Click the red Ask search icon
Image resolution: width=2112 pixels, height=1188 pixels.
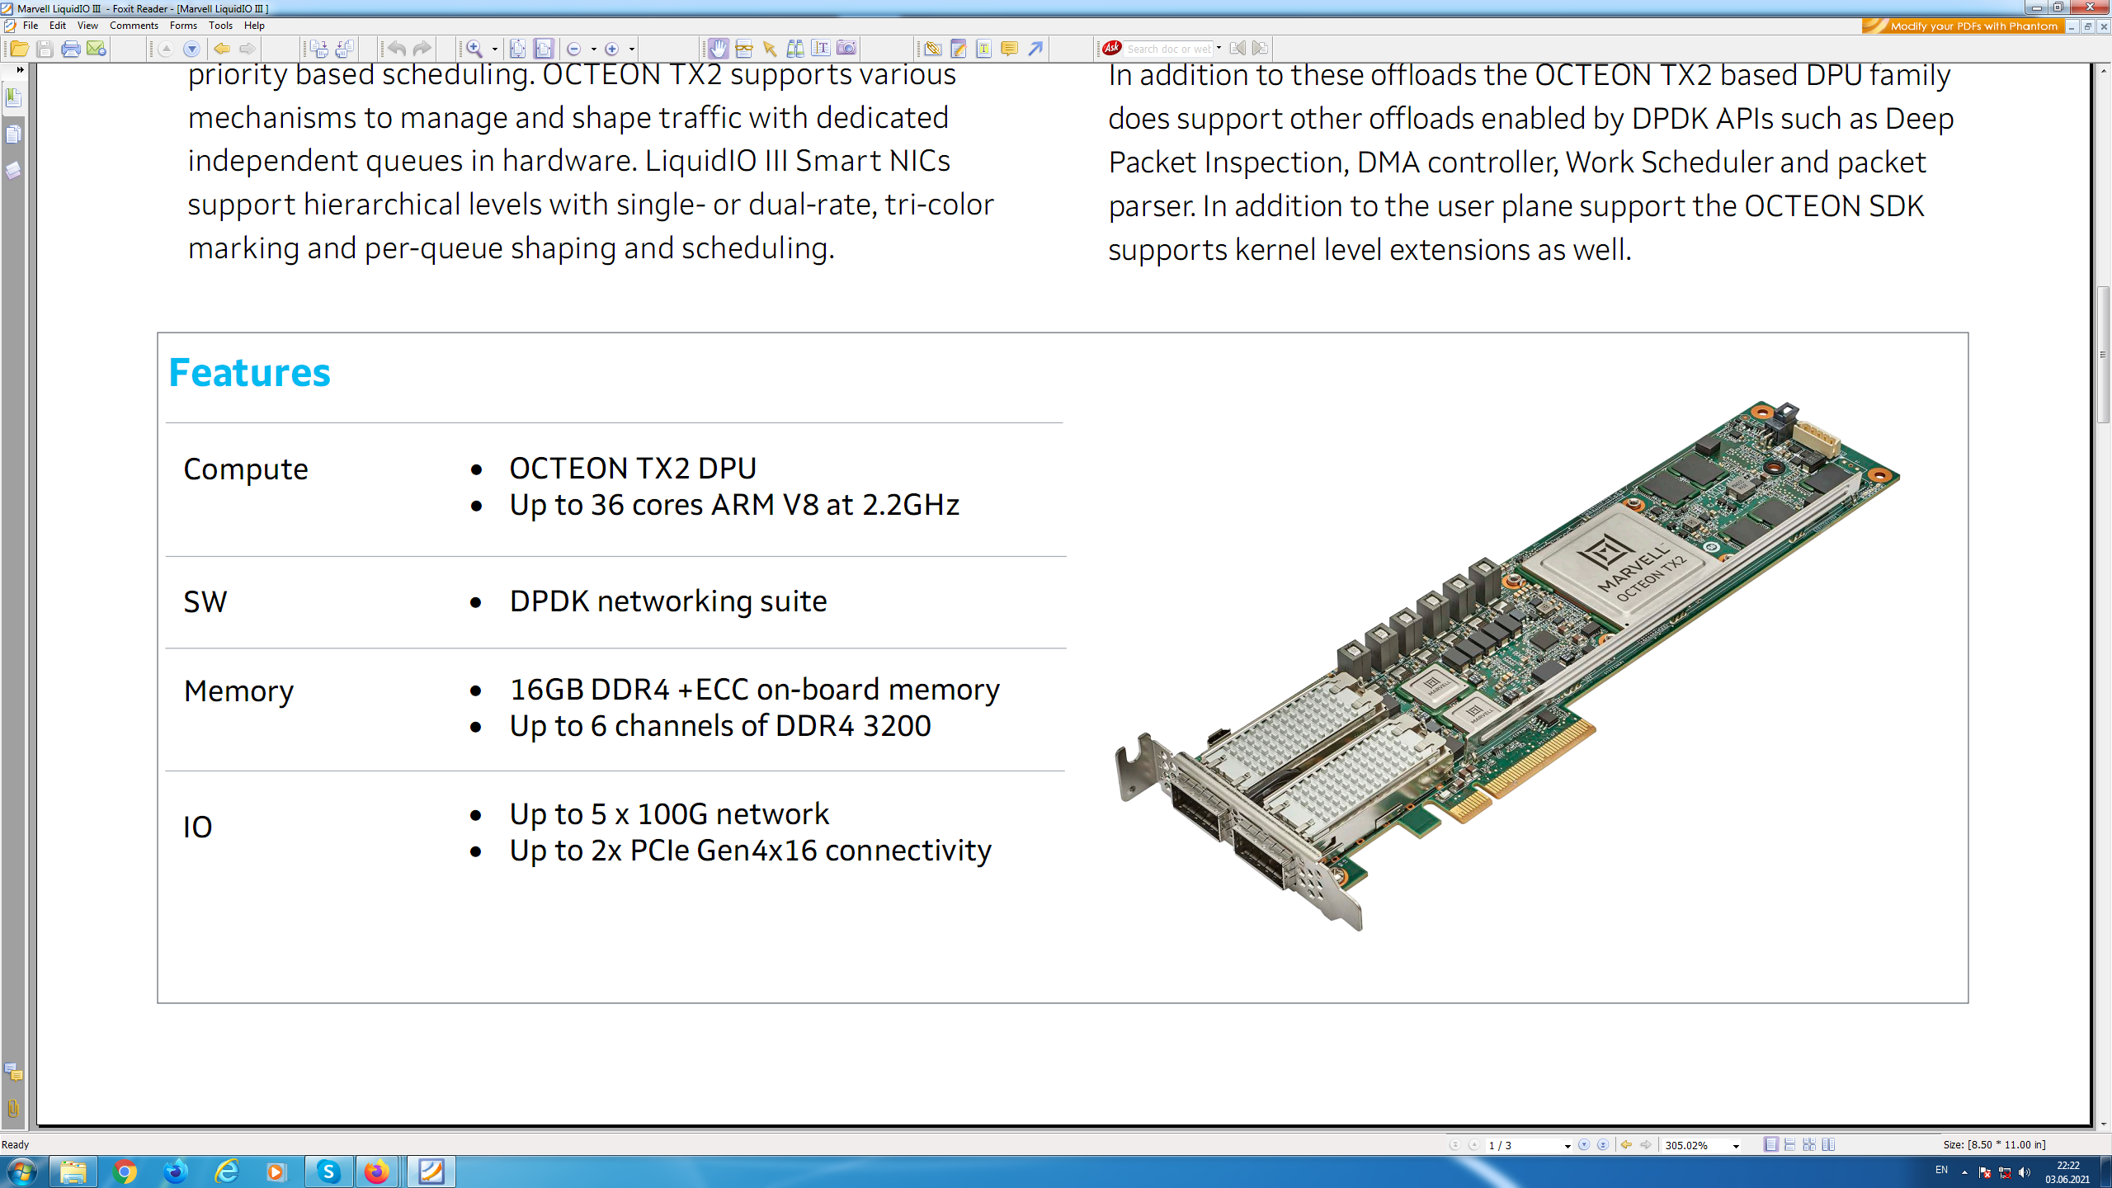coord(1112,49)
